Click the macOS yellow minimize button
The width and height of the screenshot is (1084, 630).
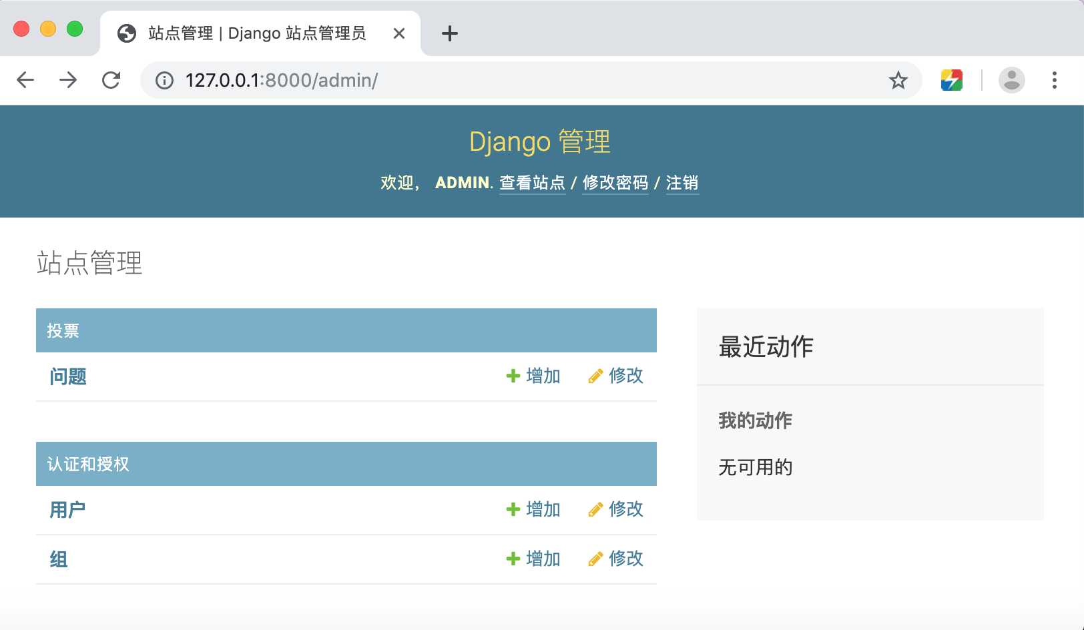(48, 29)
